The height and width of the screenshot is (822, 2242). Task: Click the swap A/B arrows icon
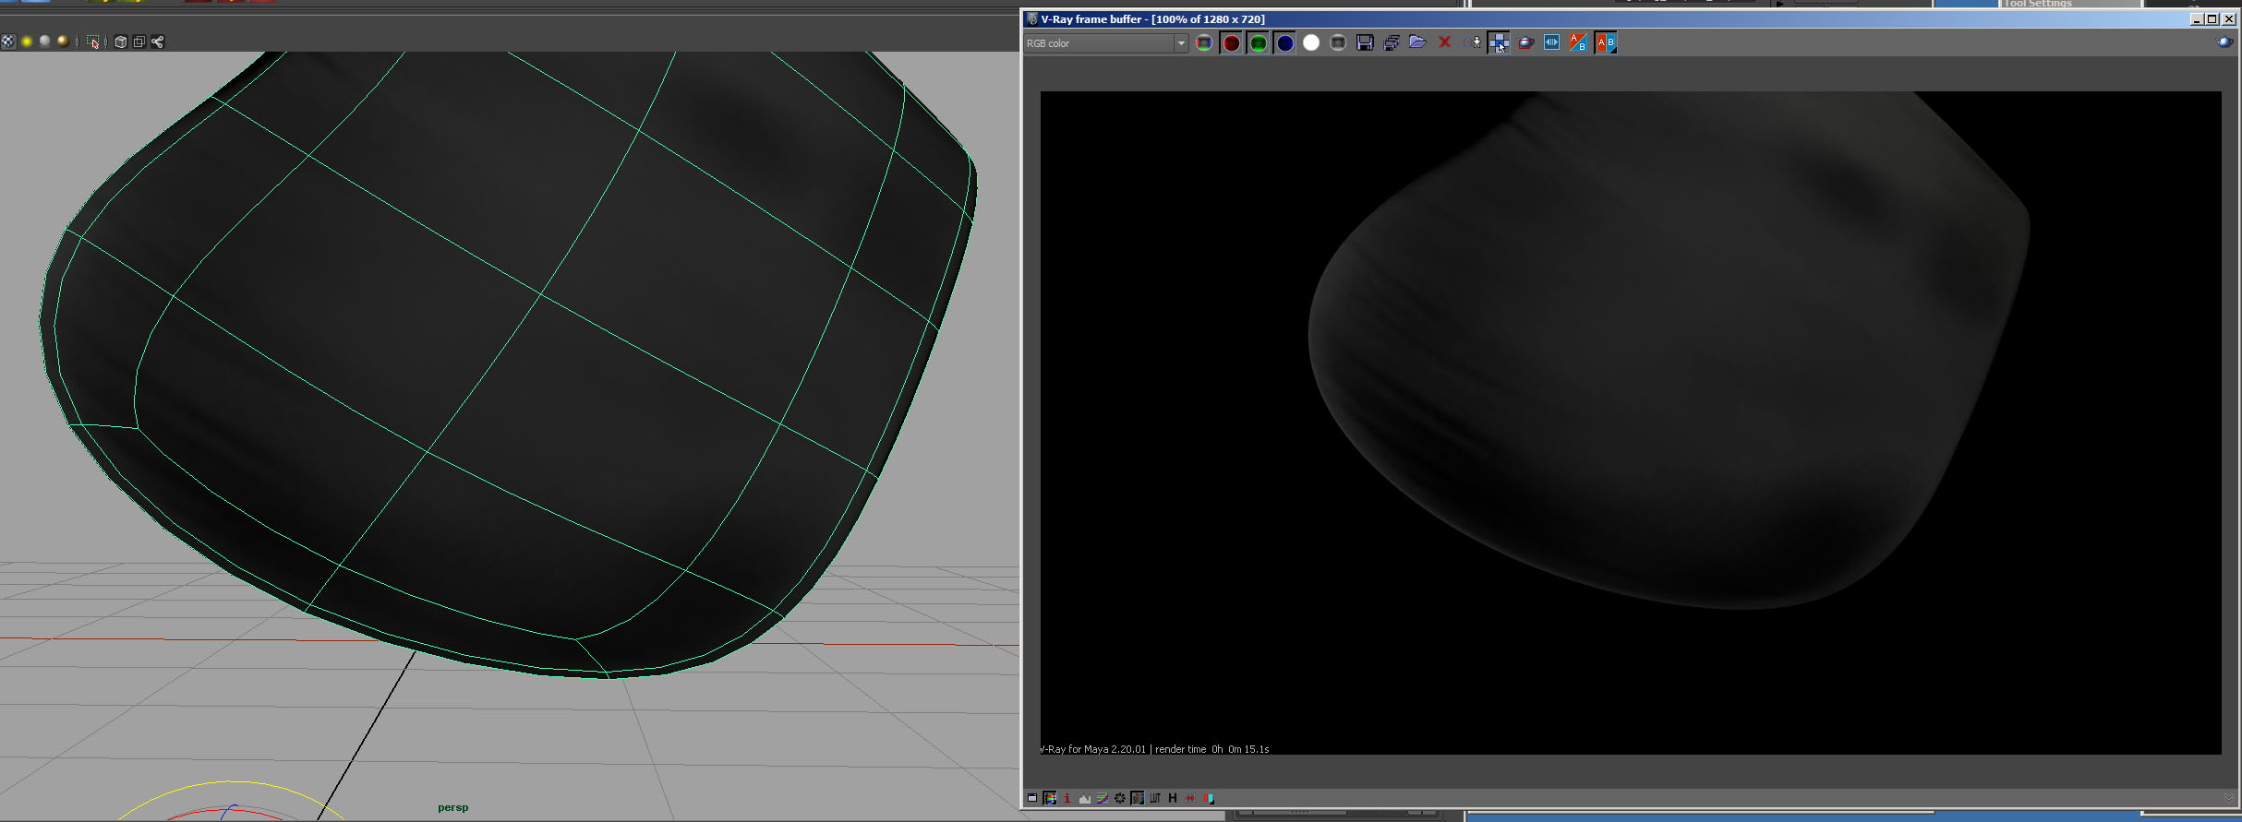tap(1552, 42)
